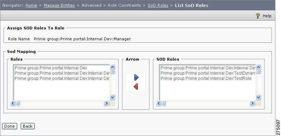This screenshot has width=281, height=136.
Task: Click SOD Roles list scroll right arrow
Action: [252, 103]
